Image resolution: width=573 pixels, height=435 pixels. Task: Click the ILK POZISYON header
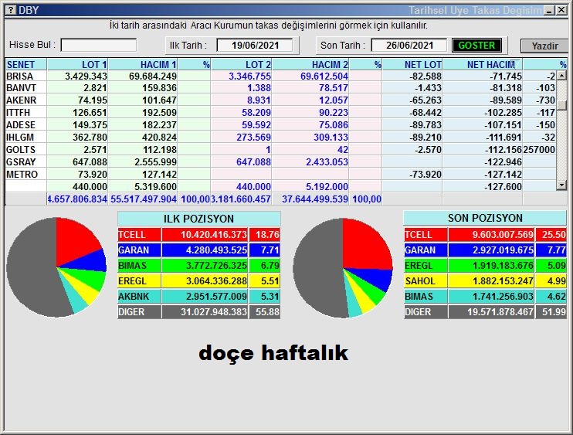(x=198, y=219)
